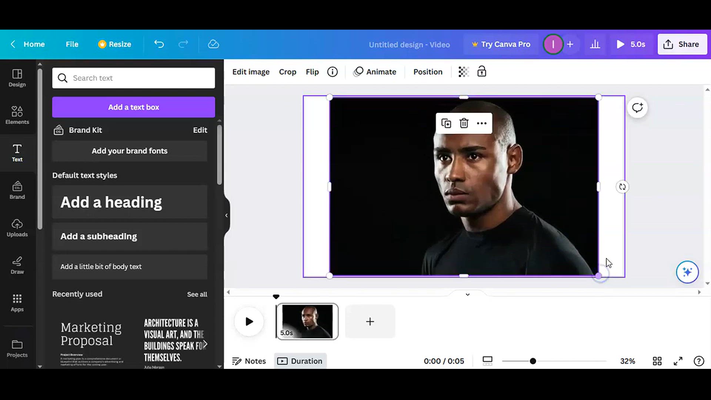Select the Crop option

coord(287,72)
